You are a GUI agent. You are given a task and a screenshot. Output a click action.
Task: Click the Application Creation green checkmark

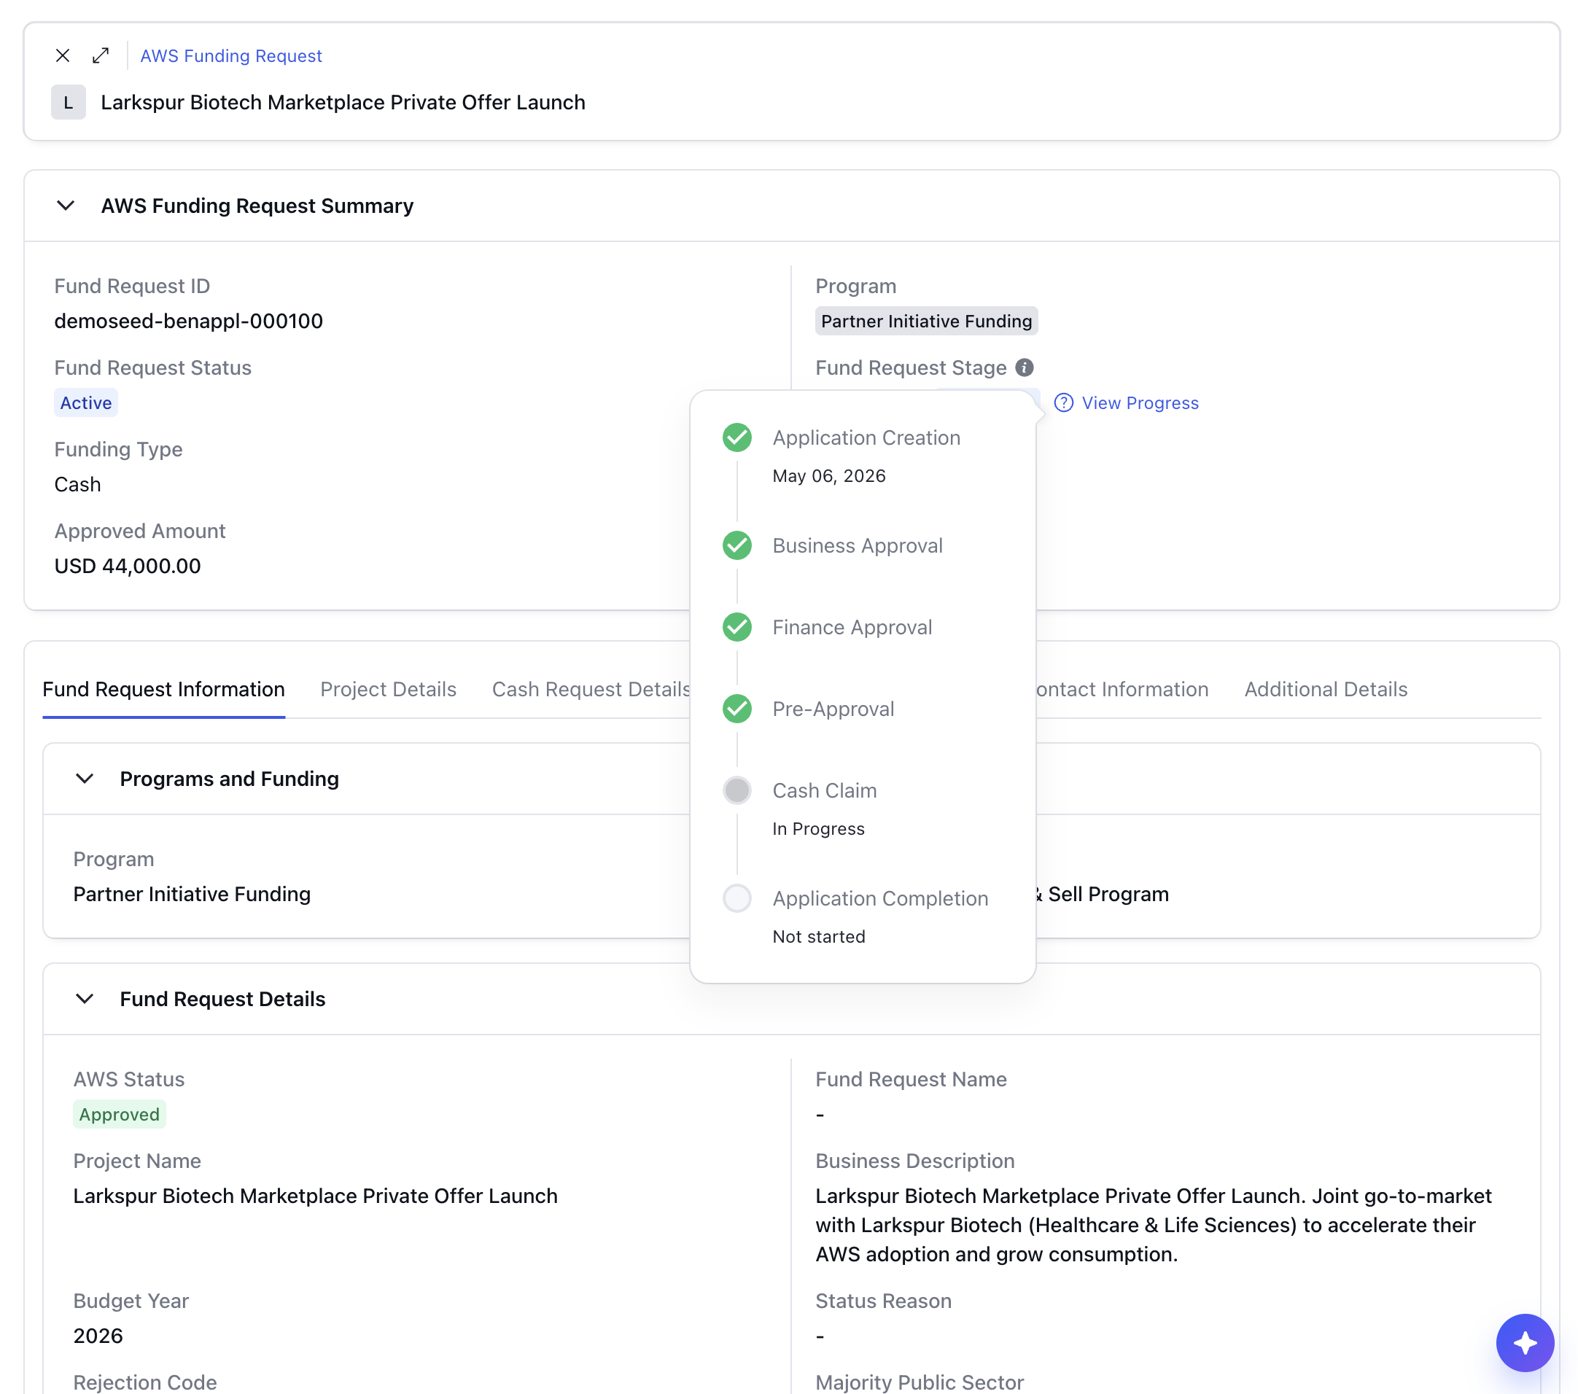737,437
